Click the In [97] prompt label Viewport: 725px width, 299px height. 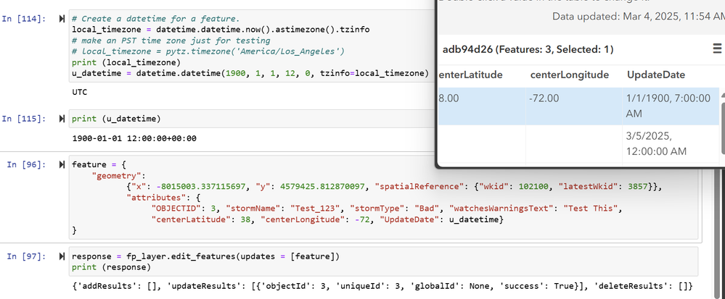(x=26, y=256)
